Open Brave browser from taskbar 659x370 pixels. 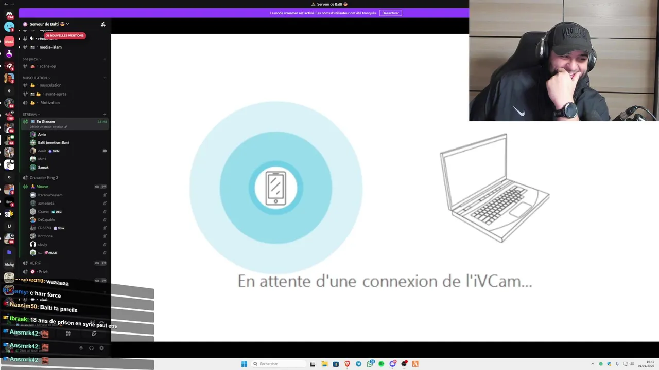click(x=347, y=364)
